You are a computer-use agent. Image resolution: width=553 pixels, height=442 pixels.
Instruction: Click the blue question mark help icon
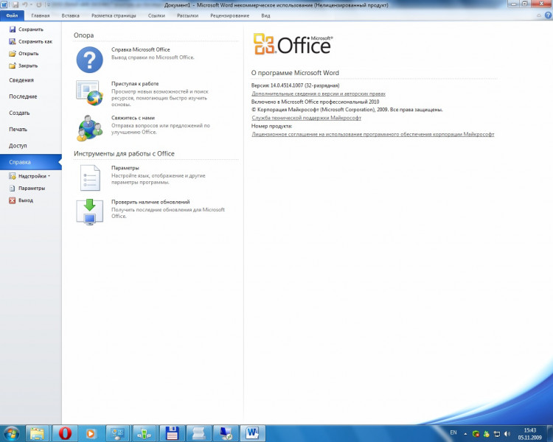[89, 60]
